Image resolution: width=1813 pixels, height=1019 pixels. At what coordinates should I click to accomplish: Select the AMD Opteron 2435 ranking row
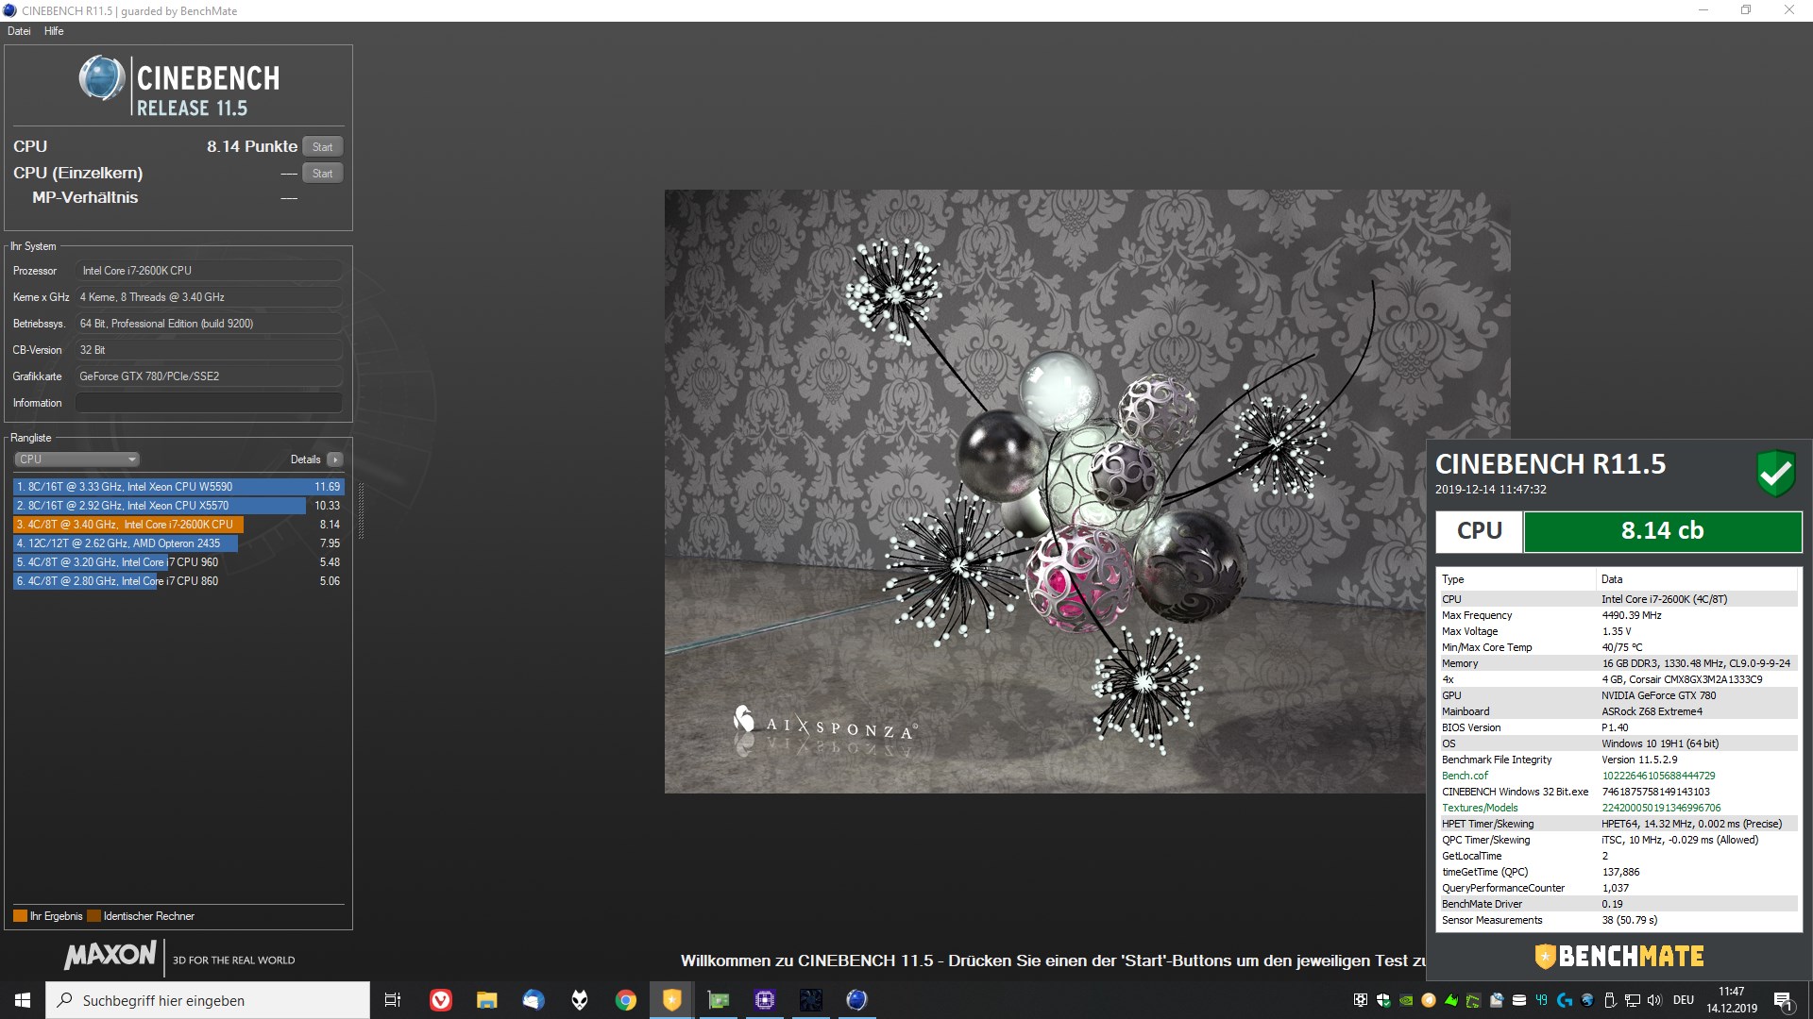(x=178, y=543)
